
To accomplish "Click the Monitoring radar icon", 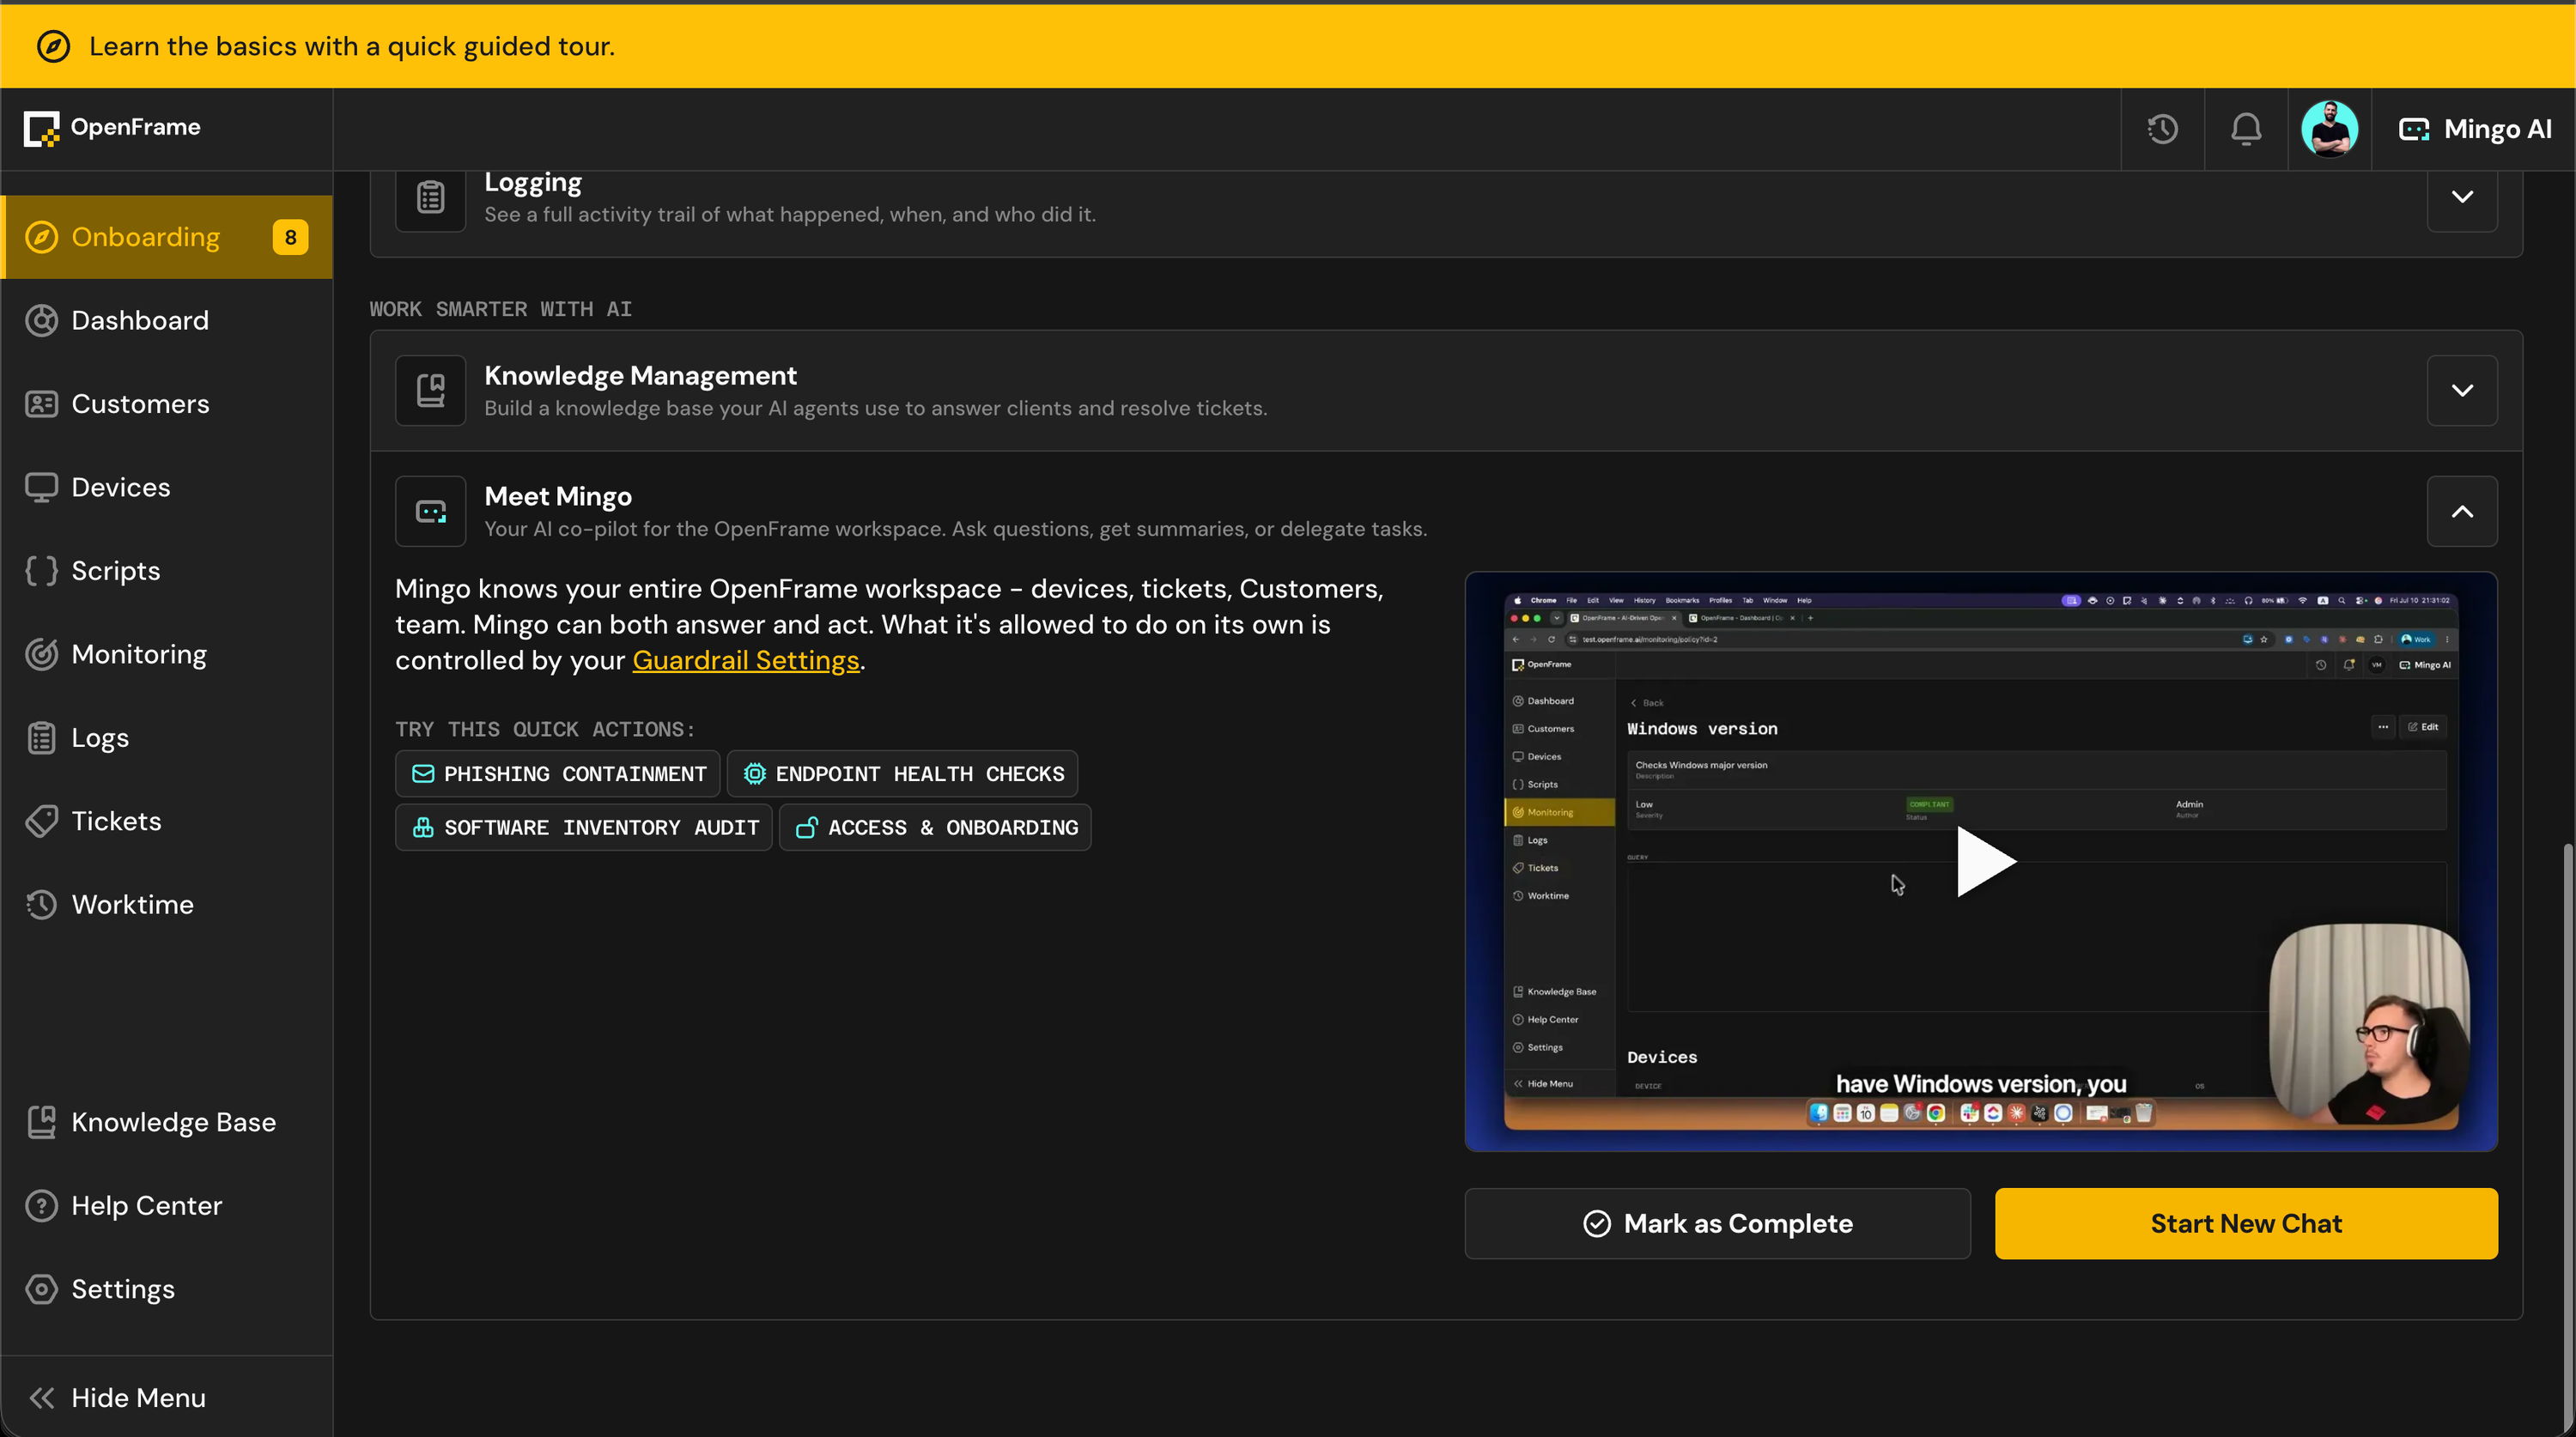I will click(x=41, y=654).
